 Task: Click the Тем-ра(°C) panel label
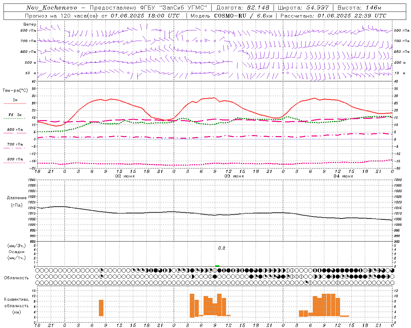(x=15, y=91)
